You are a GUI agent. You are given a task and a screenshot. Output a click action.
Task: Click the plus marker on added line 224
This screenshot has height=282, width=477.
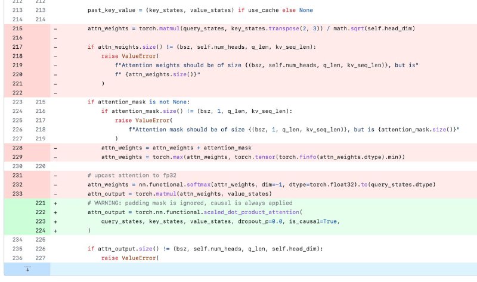pos(55,231)
